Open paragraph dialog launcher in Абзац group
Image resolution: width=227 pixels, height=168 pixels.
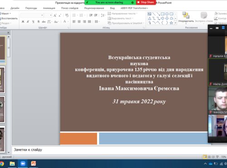click(144, 28)
